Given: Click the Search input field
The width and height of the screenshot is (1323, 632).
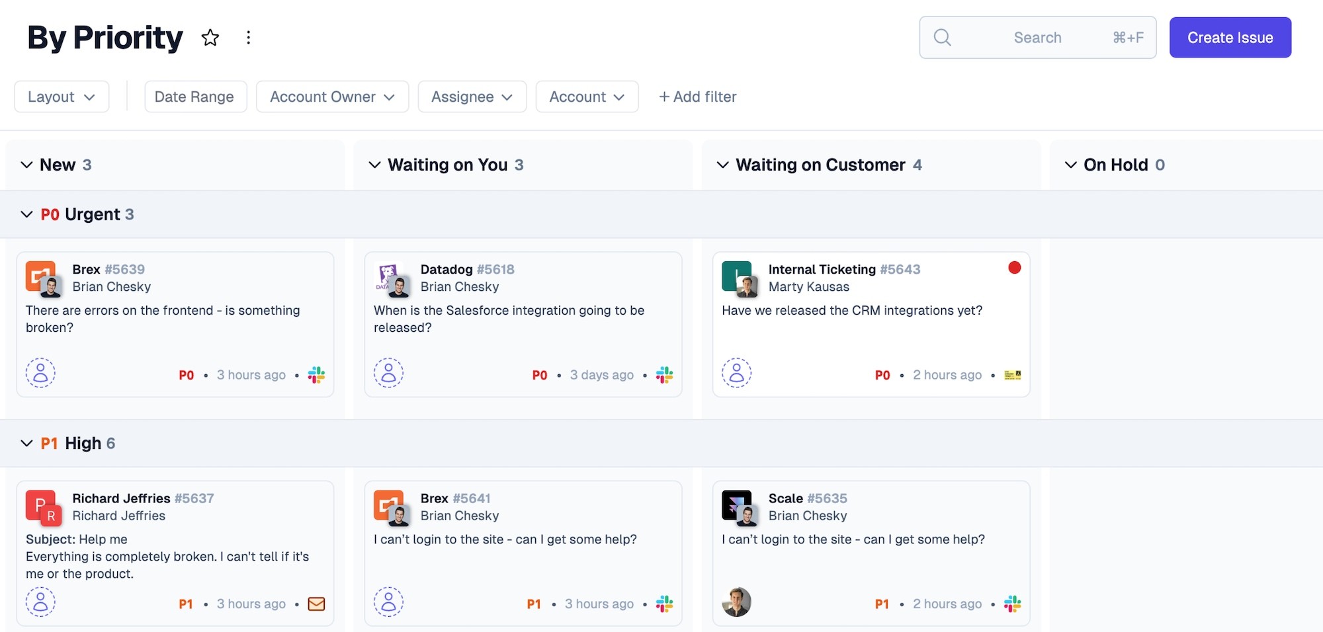Looking at the screenshot, I should click(1037, 38).
